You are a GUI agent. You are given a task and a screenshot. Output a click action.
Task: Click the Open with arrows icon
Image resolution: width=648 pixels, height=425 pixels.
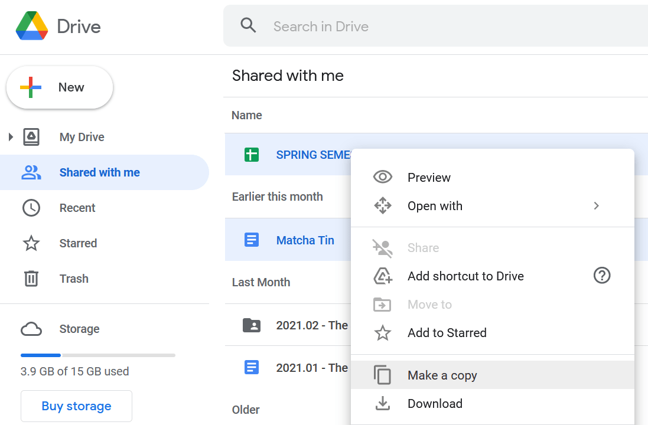coord(383,205)
